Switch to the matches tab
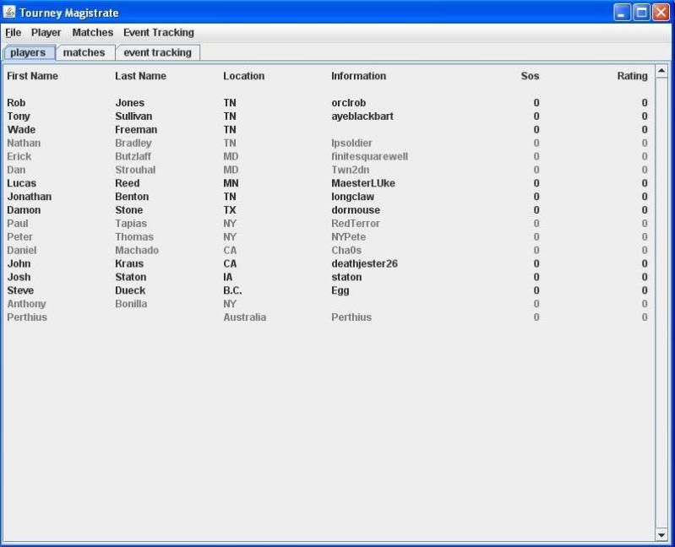The height and width of the screenshot is (547, 675). click(84, 52)
